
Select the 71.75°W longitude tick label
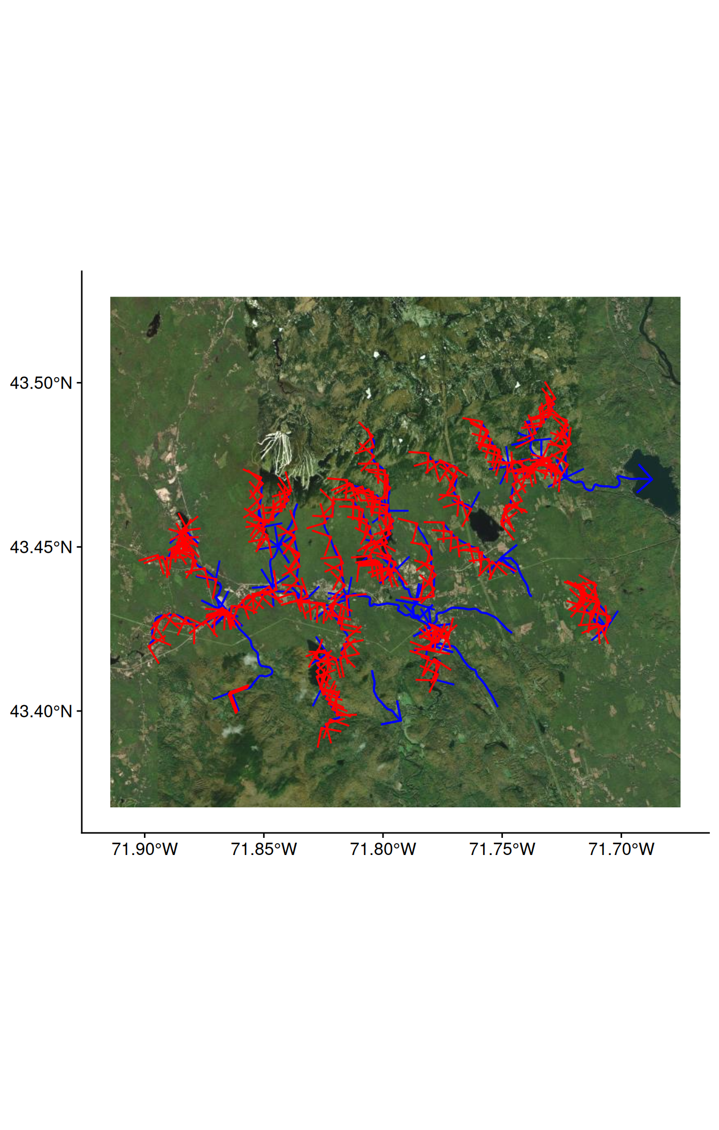[x=502, y=849]
